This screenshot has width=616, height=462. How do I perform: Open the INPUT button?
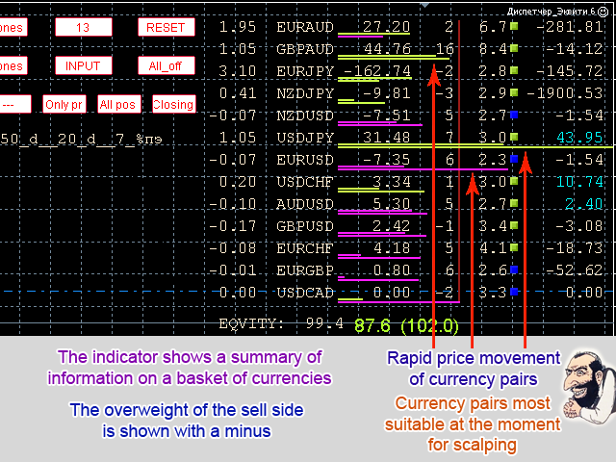[x=83, y=65]
